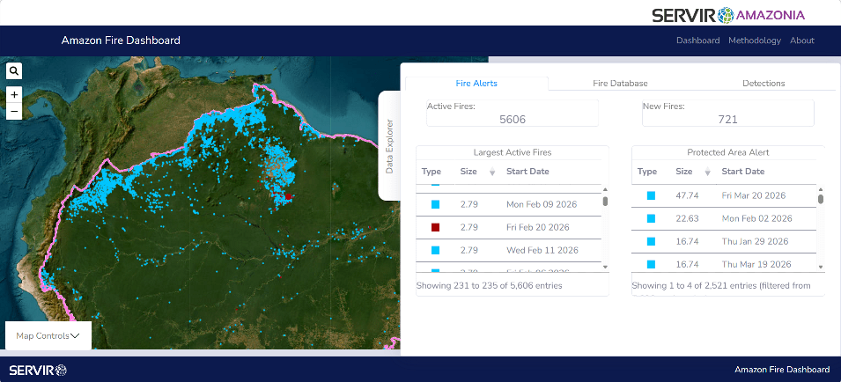This screenshot has width=841, height=382.
Task: Click the red fire marker on the map
Action: click(289, 197)
